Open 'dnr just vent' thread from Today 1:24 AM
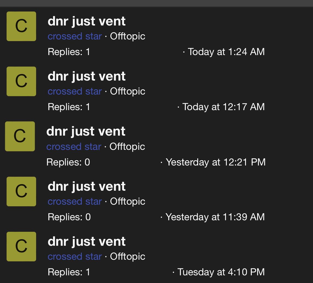 [87, 21]
